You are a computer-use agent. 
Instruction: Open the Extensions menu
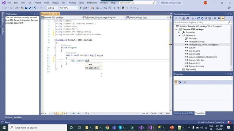92,3
